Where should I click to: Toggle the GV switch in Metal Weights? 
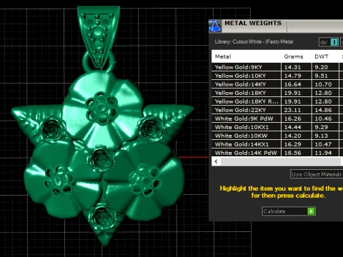(x=329, y=42)
